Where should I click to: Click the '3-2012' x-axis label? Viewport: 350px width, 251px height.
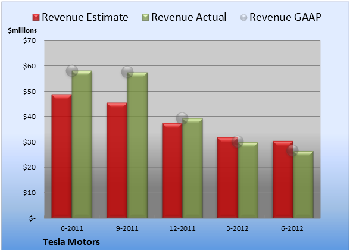(x=237, y=228)
